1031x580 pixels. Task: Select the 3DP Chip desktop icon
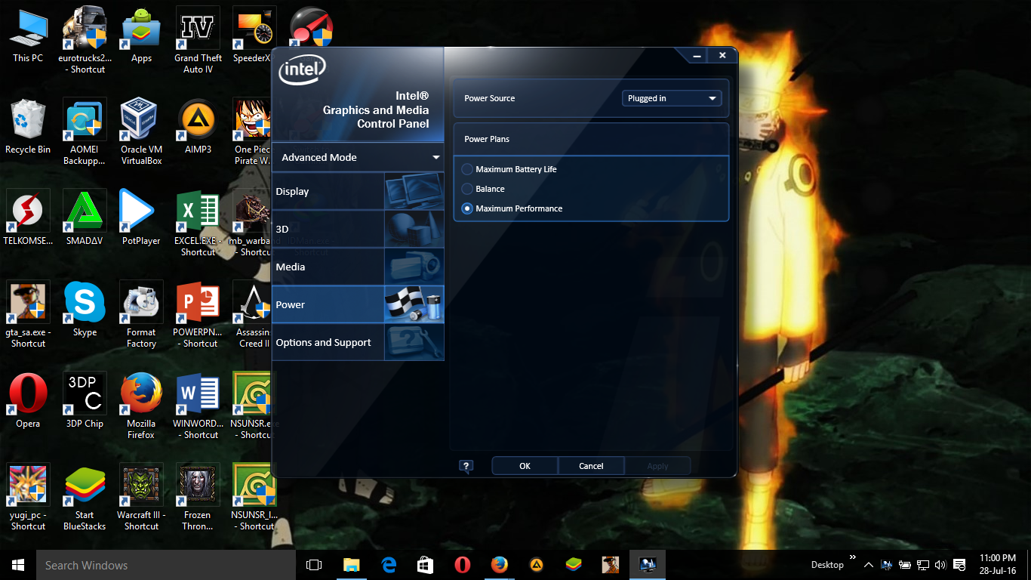pyautogui.click(x=85, y=402)
